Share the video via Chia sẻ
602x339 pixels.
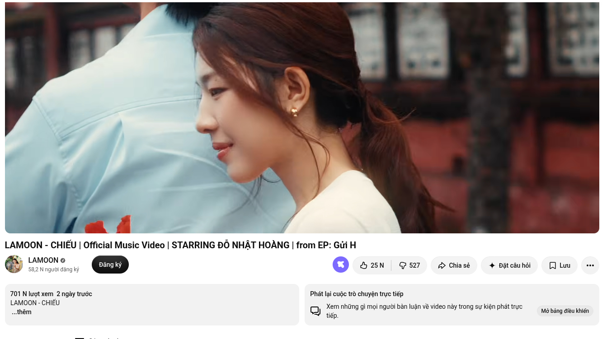coord(454,265)
